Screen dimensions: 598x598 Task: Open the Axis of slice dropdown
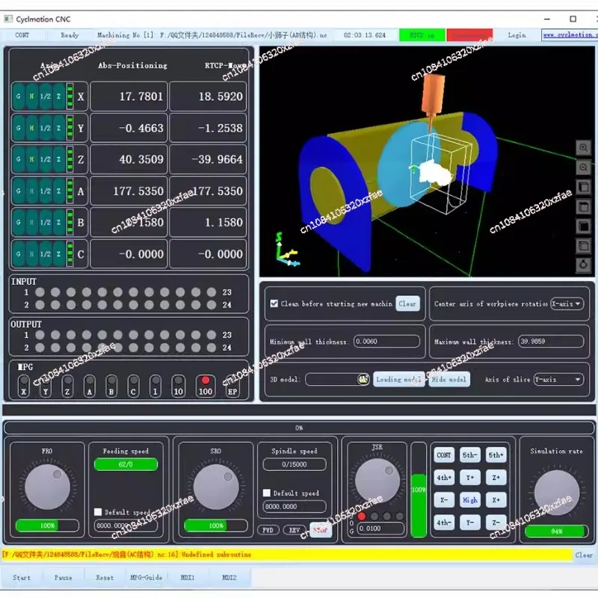pyautogui.click(x=558, y=379)
